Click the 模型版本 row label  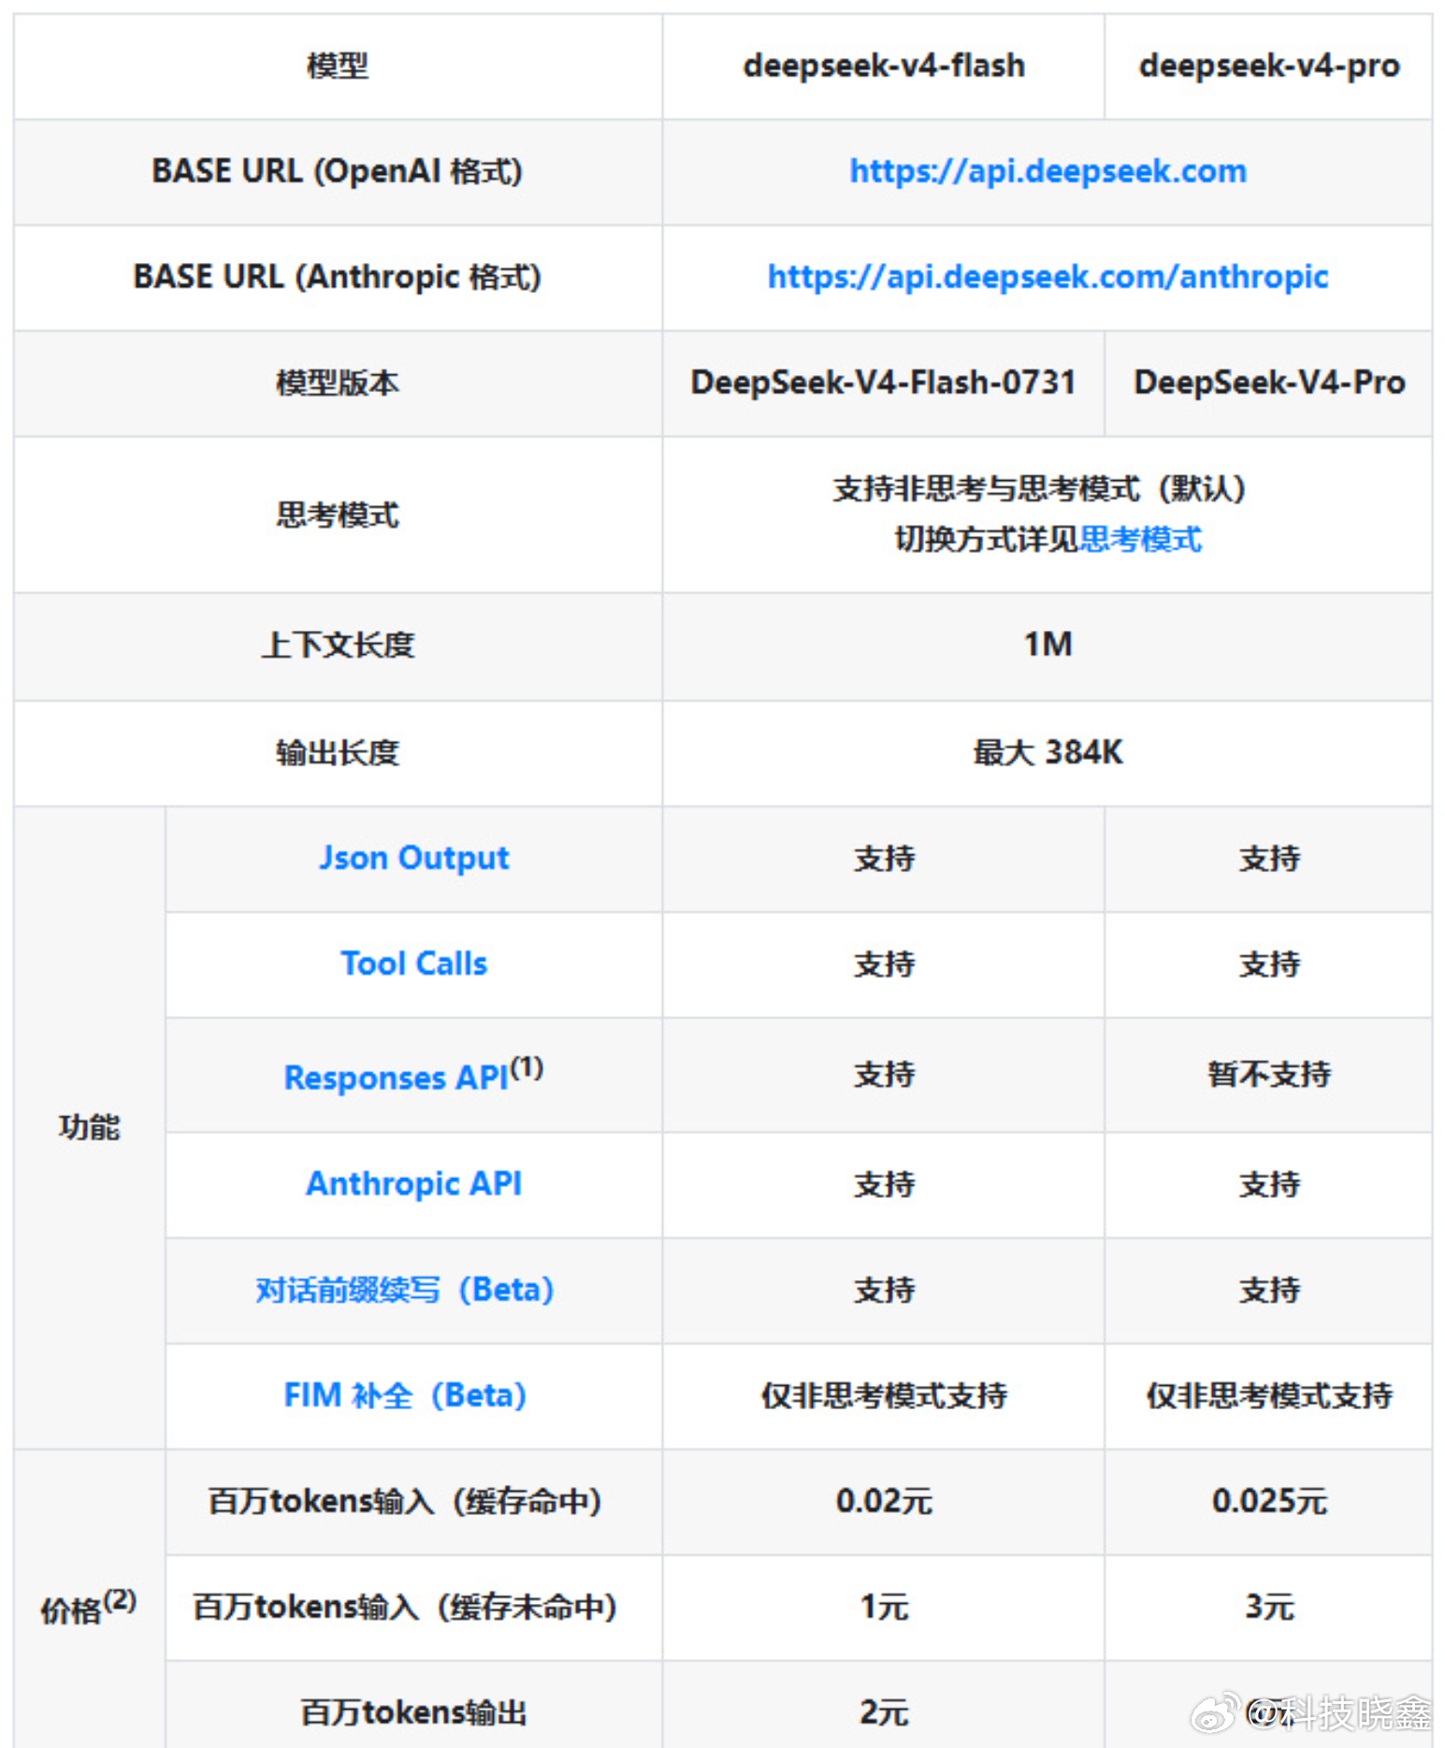click(338, 383)
